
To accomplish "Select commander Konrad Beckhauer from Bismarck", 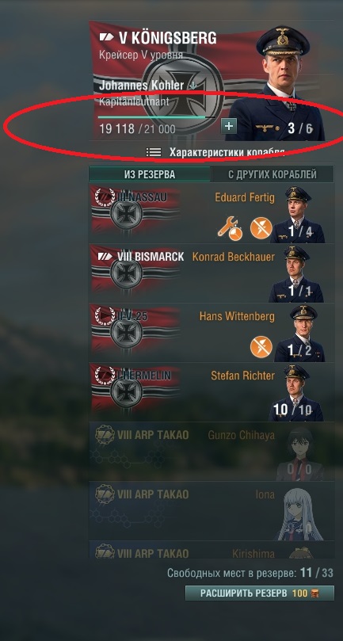I will click(211, 273).
